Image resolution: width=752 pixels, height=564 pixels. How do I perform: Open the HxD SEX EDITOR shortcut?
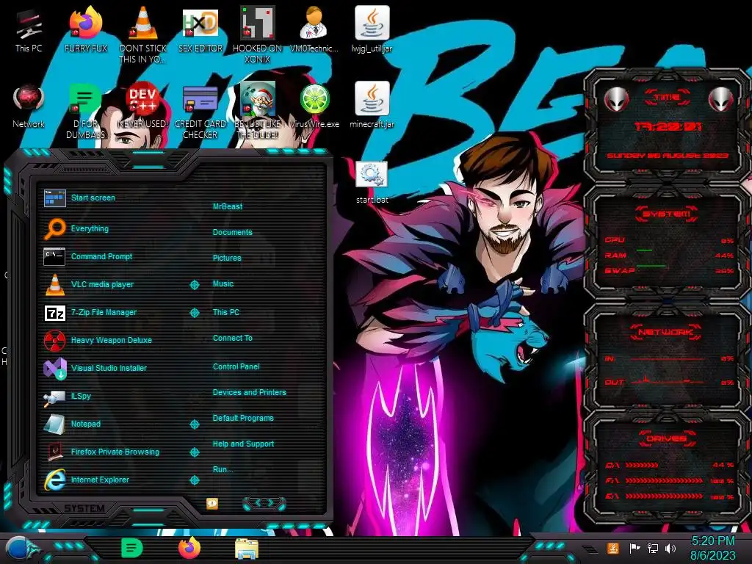pyautogui.click(x=200, y=29)
